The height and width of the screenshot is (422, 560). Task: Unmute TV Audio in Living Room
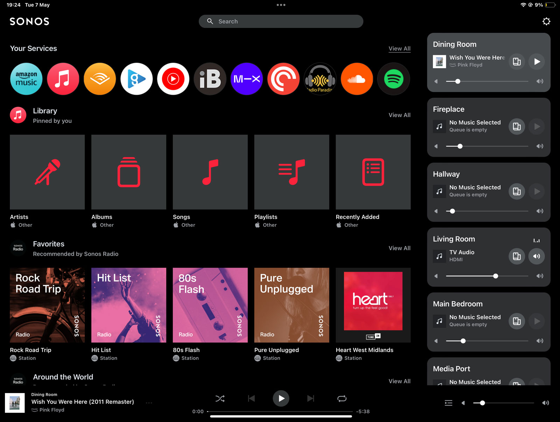coord(537,256)
